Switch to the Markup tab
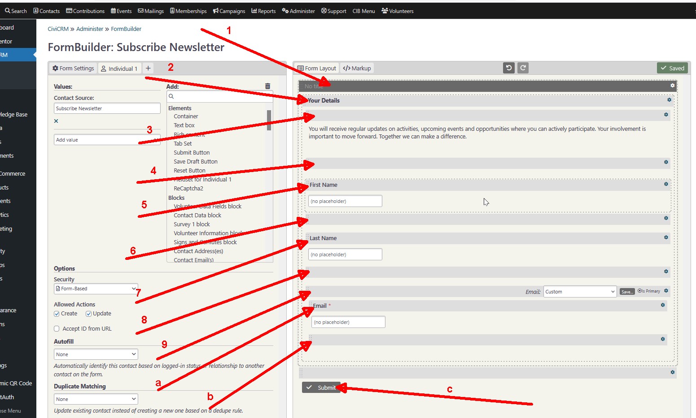This screenshot has height=418, width=696. pos(357,68)
